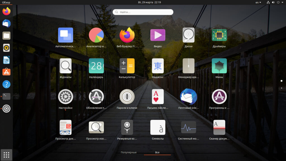The height and width of the screenshot is (161, 286).
Task: Expand the en keyboard layout menu
Action: pos(258,2)
